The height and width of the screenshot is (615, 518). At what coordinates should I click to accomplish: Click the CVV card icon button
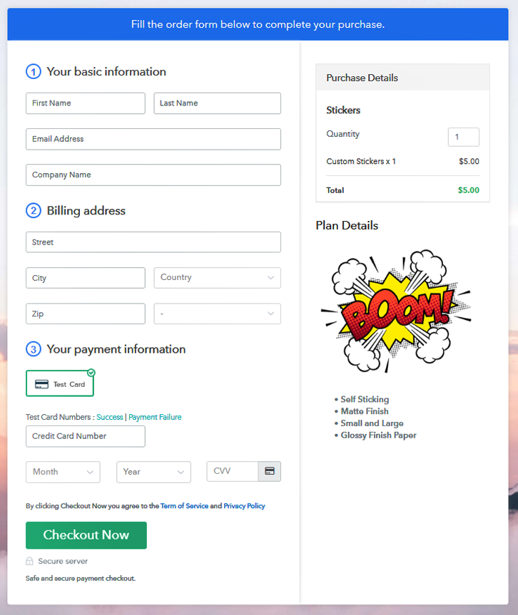coord(270,471)
